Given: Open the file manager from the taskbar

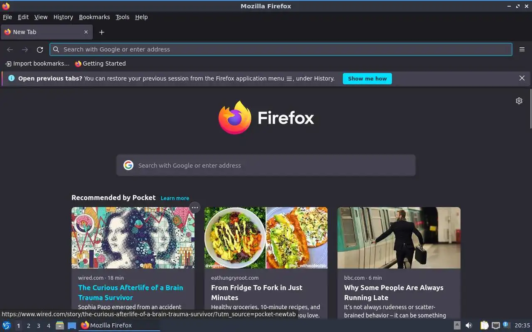Looking at the screenshot, I should pos(60,325).
